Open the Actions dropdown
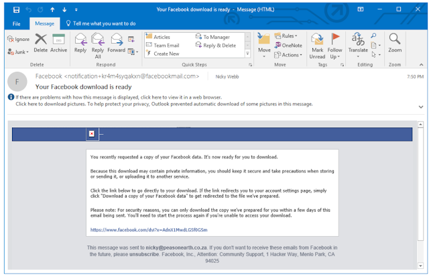 click(288, 55)
